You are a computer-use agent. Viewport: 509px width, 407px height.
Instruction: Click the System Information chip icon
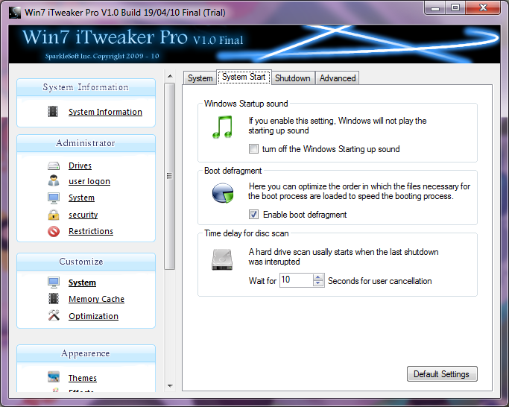click(x=53, y=111)
